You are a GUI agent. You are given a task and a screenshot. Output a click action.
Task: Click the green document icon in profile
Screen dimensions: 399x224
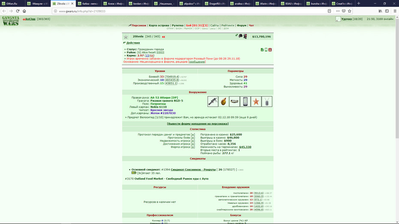(x=262, y=50)
